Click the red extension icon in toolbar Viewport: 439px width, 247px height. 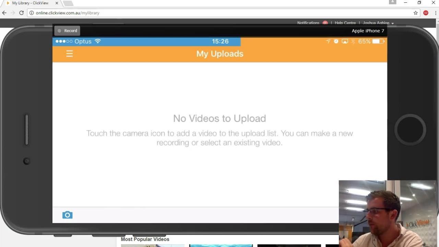click(426, 13)
